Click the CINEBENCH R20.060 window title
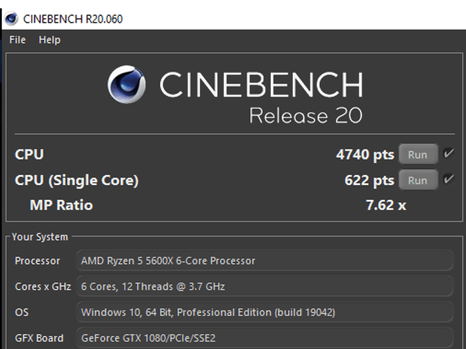 tap(73, 19)
